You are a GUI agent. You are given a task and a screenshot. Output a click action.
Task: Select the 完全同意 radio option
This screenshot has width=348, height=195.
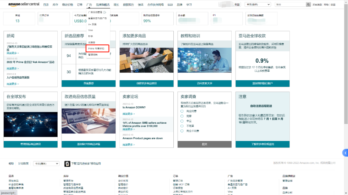(x=182, y=111)
